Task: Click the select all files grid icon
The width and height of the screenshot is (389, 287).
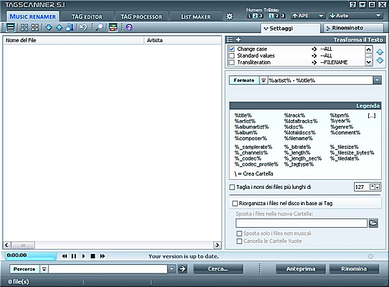Action: tap(24, 27)
